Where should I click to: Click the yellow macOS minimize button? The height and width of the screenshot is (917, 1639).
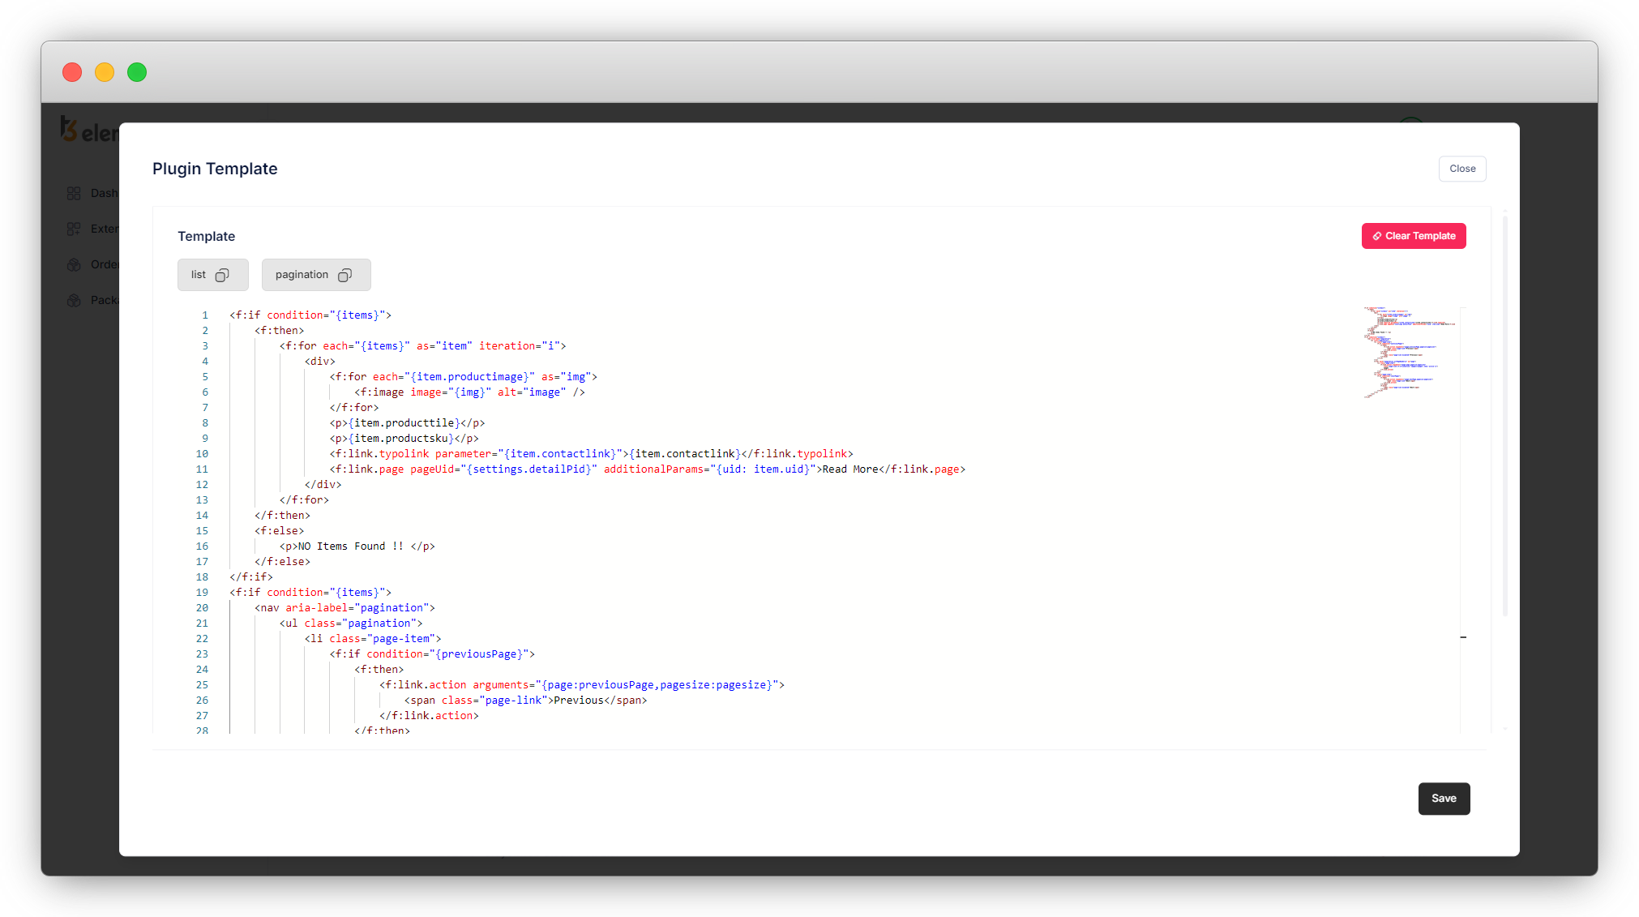pyautogui.click(x=105, y=72)
